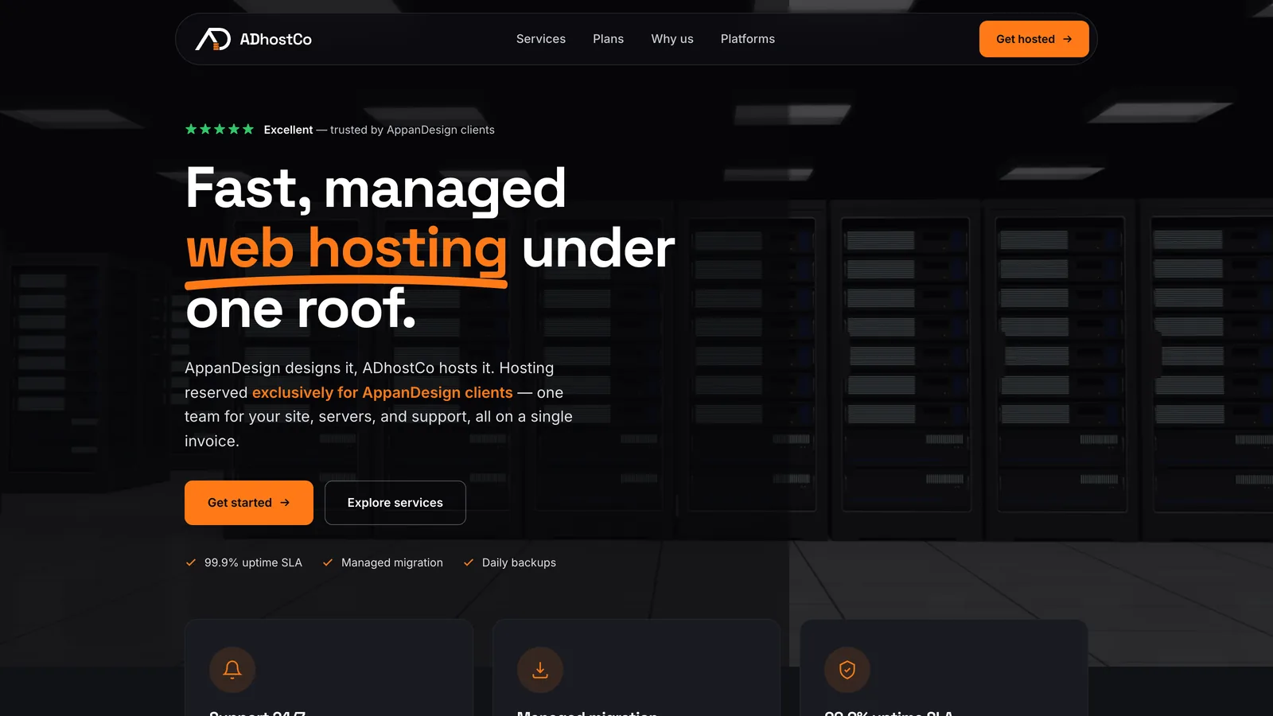Click the checkmark beside 99.9% uptime SLA
Image resolution: width=1273 pixels, height=716 pixels.
coord(191,562)
